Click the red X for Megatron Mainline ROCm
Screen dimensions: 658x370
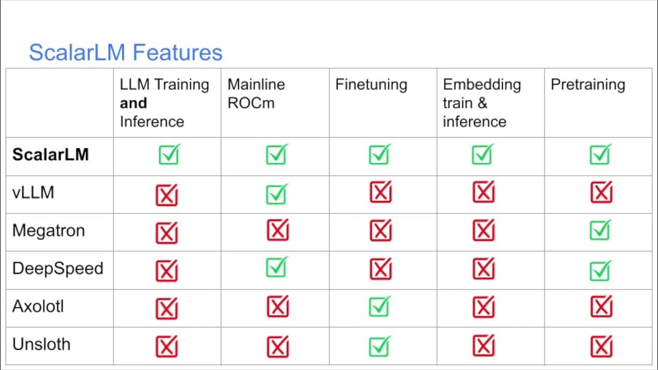pyautogui.click(x=278, y=230)
